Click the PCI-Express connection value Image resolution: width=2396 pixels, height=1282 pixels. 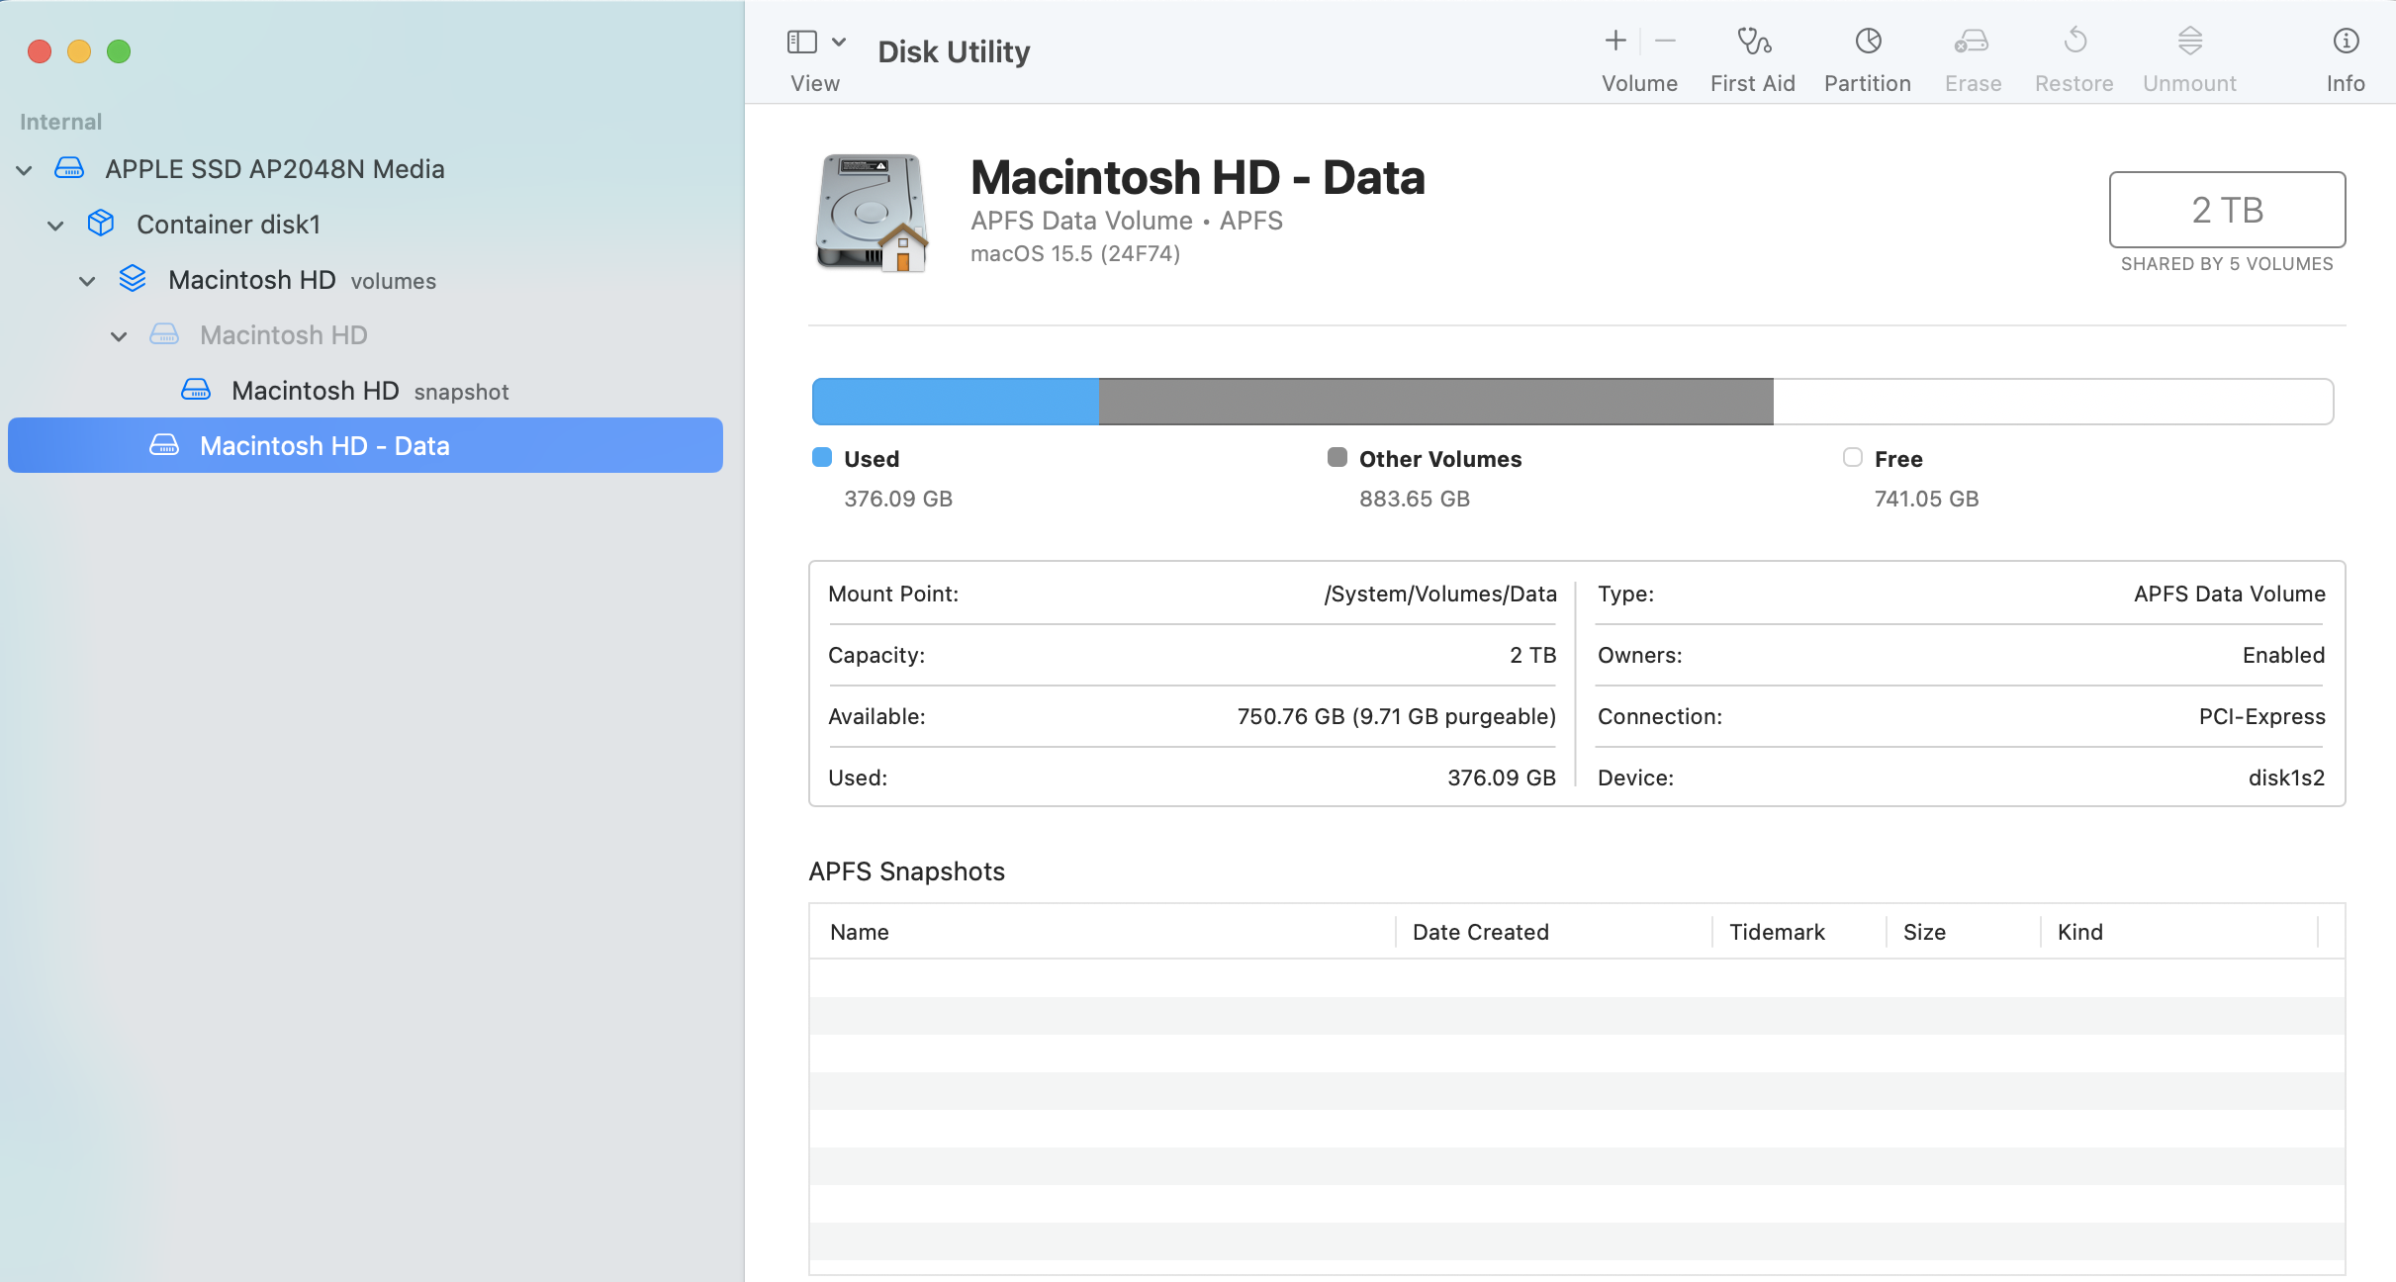[x=2261, y=716]
